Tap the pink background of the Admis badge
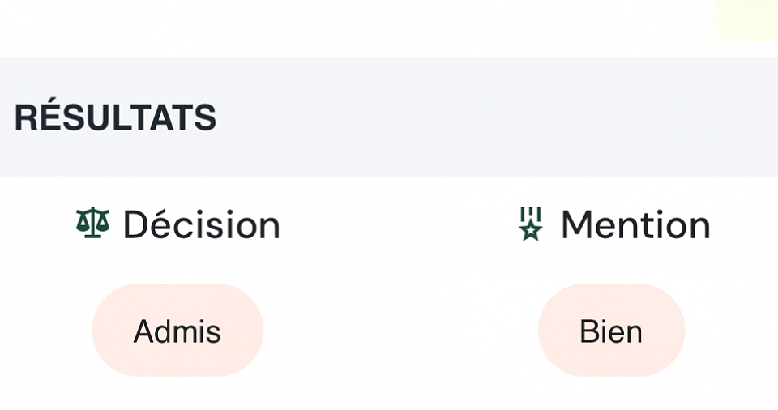This screenshot has width=778, height=410. (x=112, y=330)
